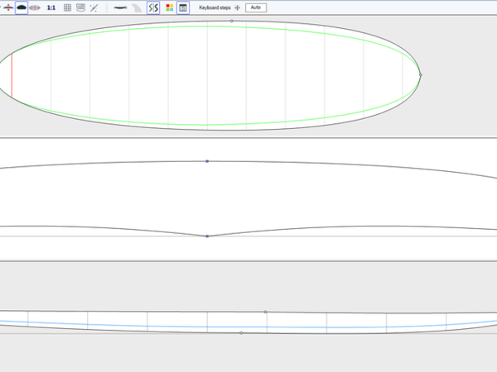The height and width of the screenshot is (372, 497).
Task: Click the Keyboard steps label
Action: [215, 7]
